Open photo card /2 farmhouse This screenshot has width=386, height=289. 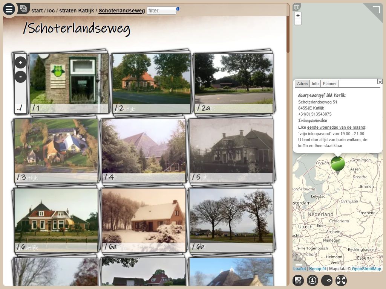(152, 83)
